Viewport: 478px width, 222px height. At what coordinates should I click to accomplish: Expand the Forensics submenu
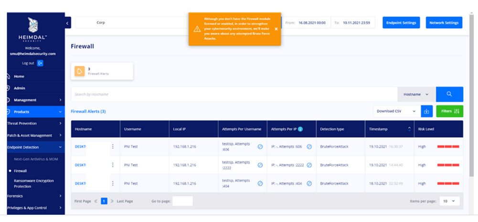[x=36, y=196]
